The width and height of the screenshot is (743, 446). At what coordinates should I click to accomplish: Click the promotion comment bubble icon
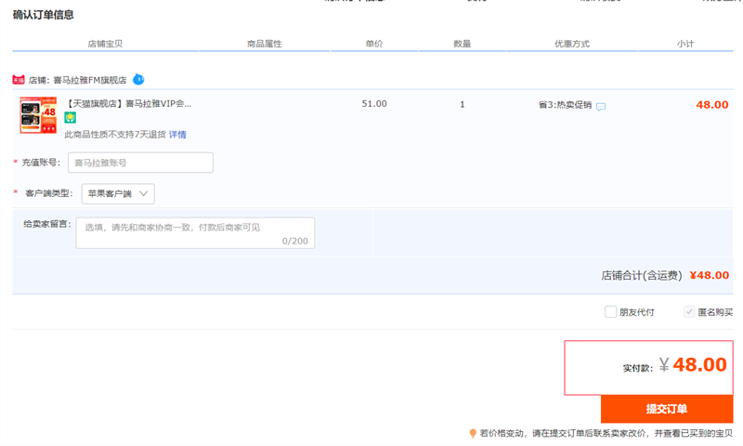601,106
